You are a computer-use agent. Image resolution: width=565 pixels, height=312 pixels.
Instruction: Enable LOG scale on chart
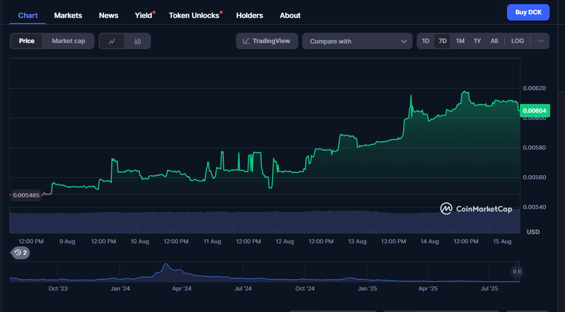[517, 41]
